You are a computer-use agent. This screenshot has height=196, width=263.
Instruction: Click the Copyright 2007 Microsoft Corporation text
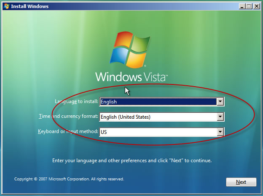69,179
